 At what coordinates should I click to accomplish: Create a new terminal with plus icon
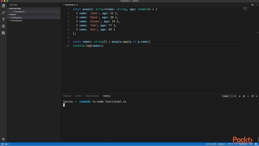point(240,96)
